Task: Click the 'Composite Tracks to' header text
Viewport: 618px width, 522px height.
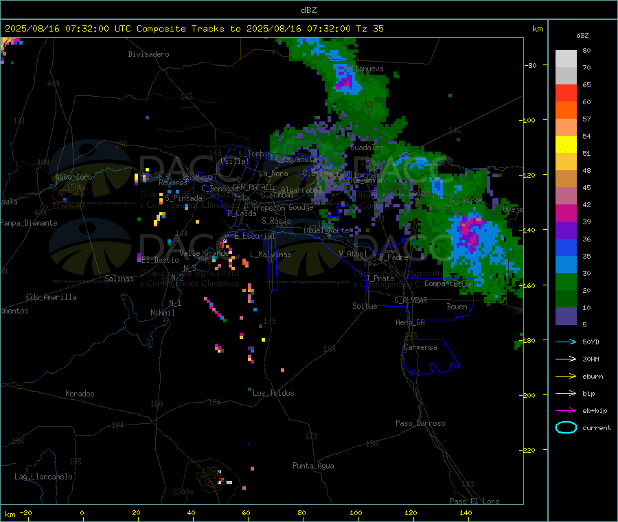Action: pyautogui.click(x=189, y=29)
